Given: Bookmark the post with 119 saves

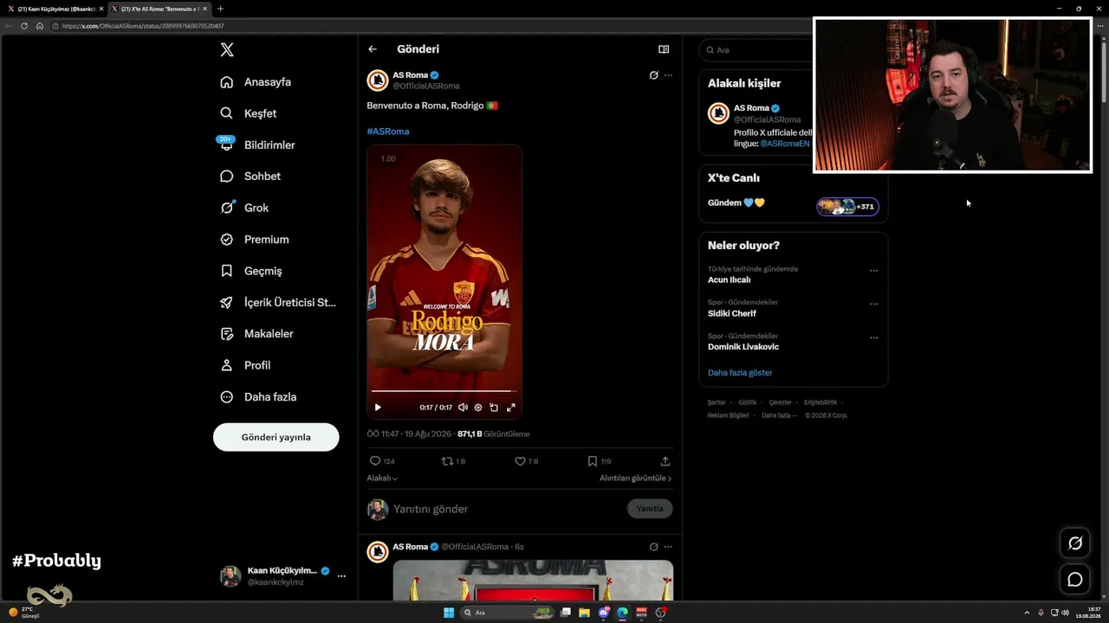Looking at the screenshot, I should click(593, 461).
